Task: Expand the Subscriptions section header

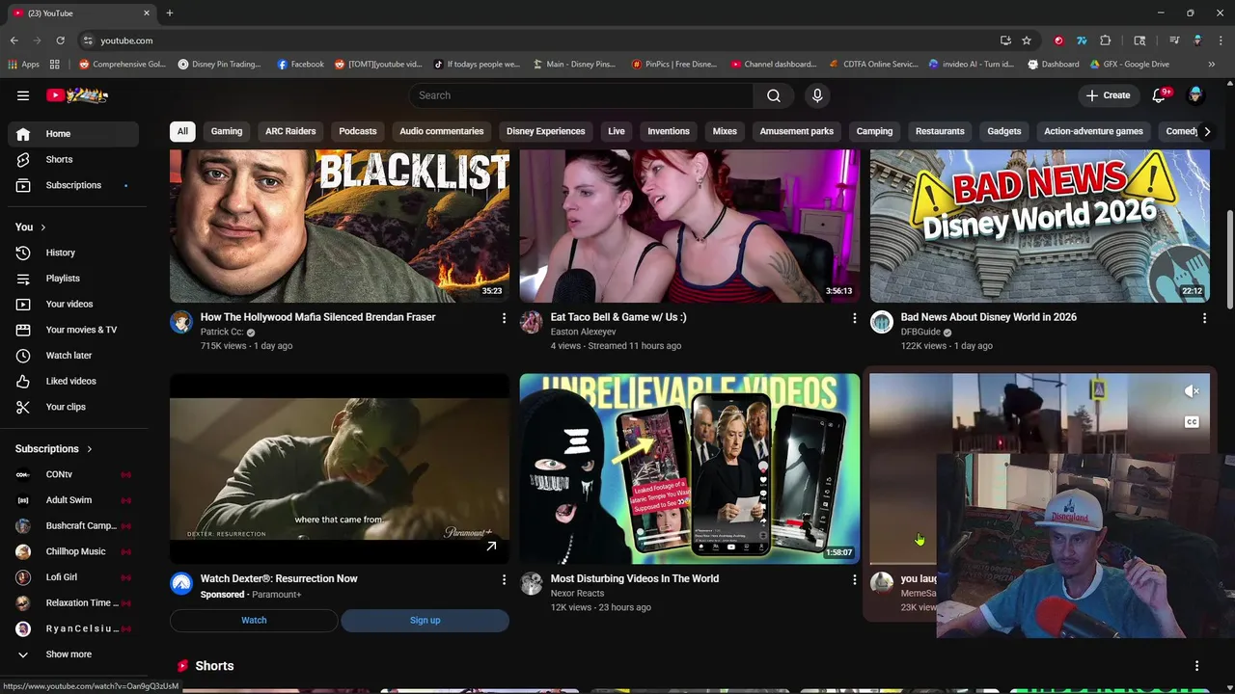Action: [x=54, y=448]
